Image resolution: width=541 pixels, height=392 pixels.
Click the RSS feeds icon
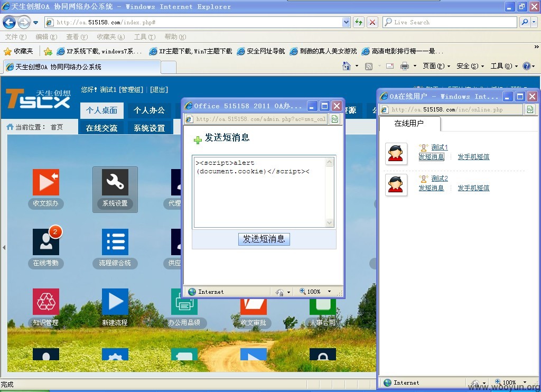click(x=369, y=66)
